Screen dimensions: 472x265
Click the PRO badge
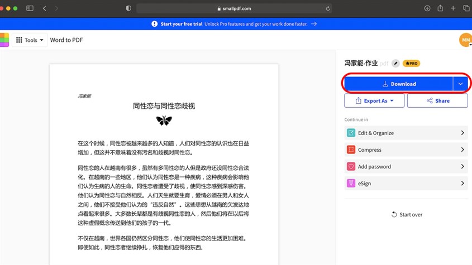[411, 64]
